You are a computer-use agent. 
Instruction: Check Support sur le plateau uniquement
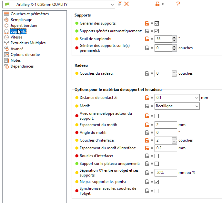pos(156,164)
